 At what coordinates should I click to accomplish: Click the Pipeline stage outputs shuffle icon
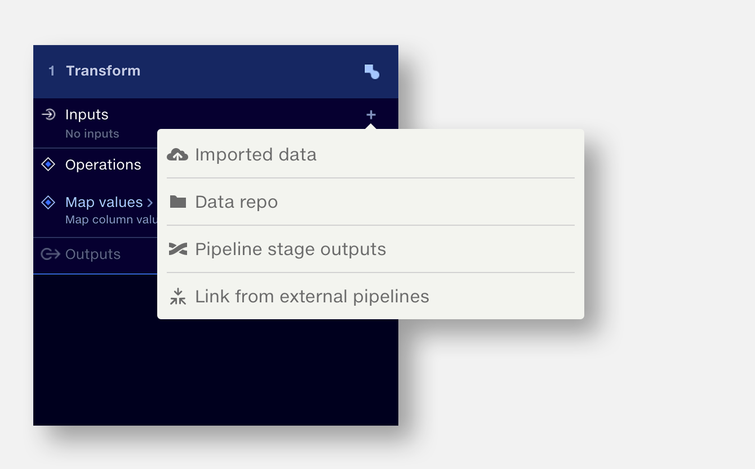[177, 248]
